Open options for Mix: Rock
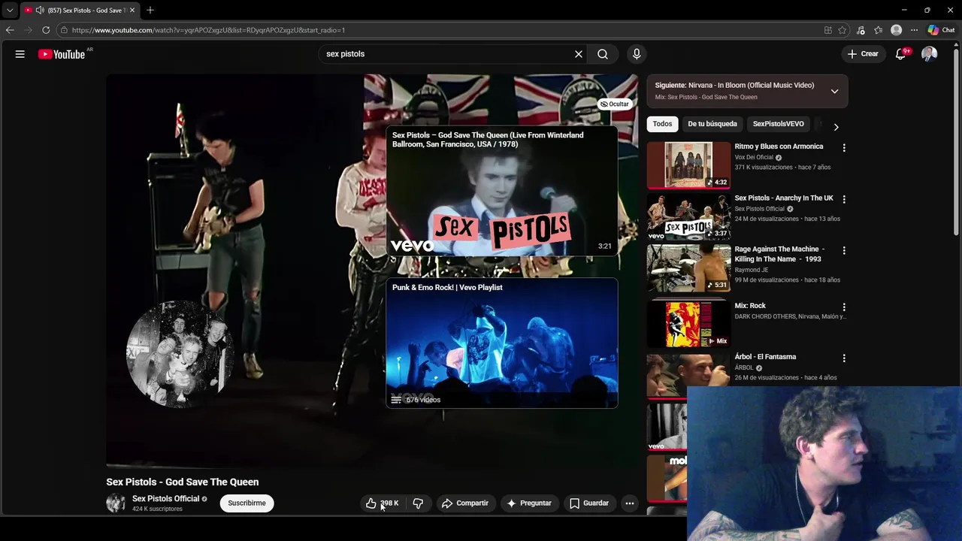This screenshot has height=541, width=962. click(x=844, y=307)
